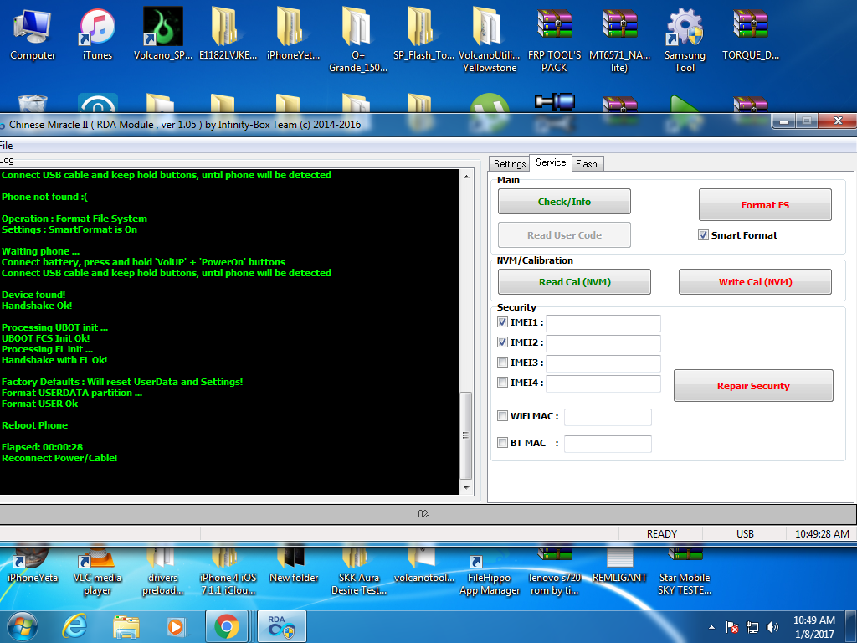Click the Format FS button
The width and height of the screenshot is (857, 643).
coord(764,205)
